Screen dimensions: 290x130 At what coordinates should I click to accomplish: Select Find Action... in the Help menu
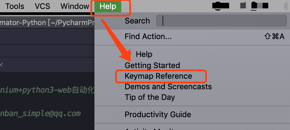point(148,36)
